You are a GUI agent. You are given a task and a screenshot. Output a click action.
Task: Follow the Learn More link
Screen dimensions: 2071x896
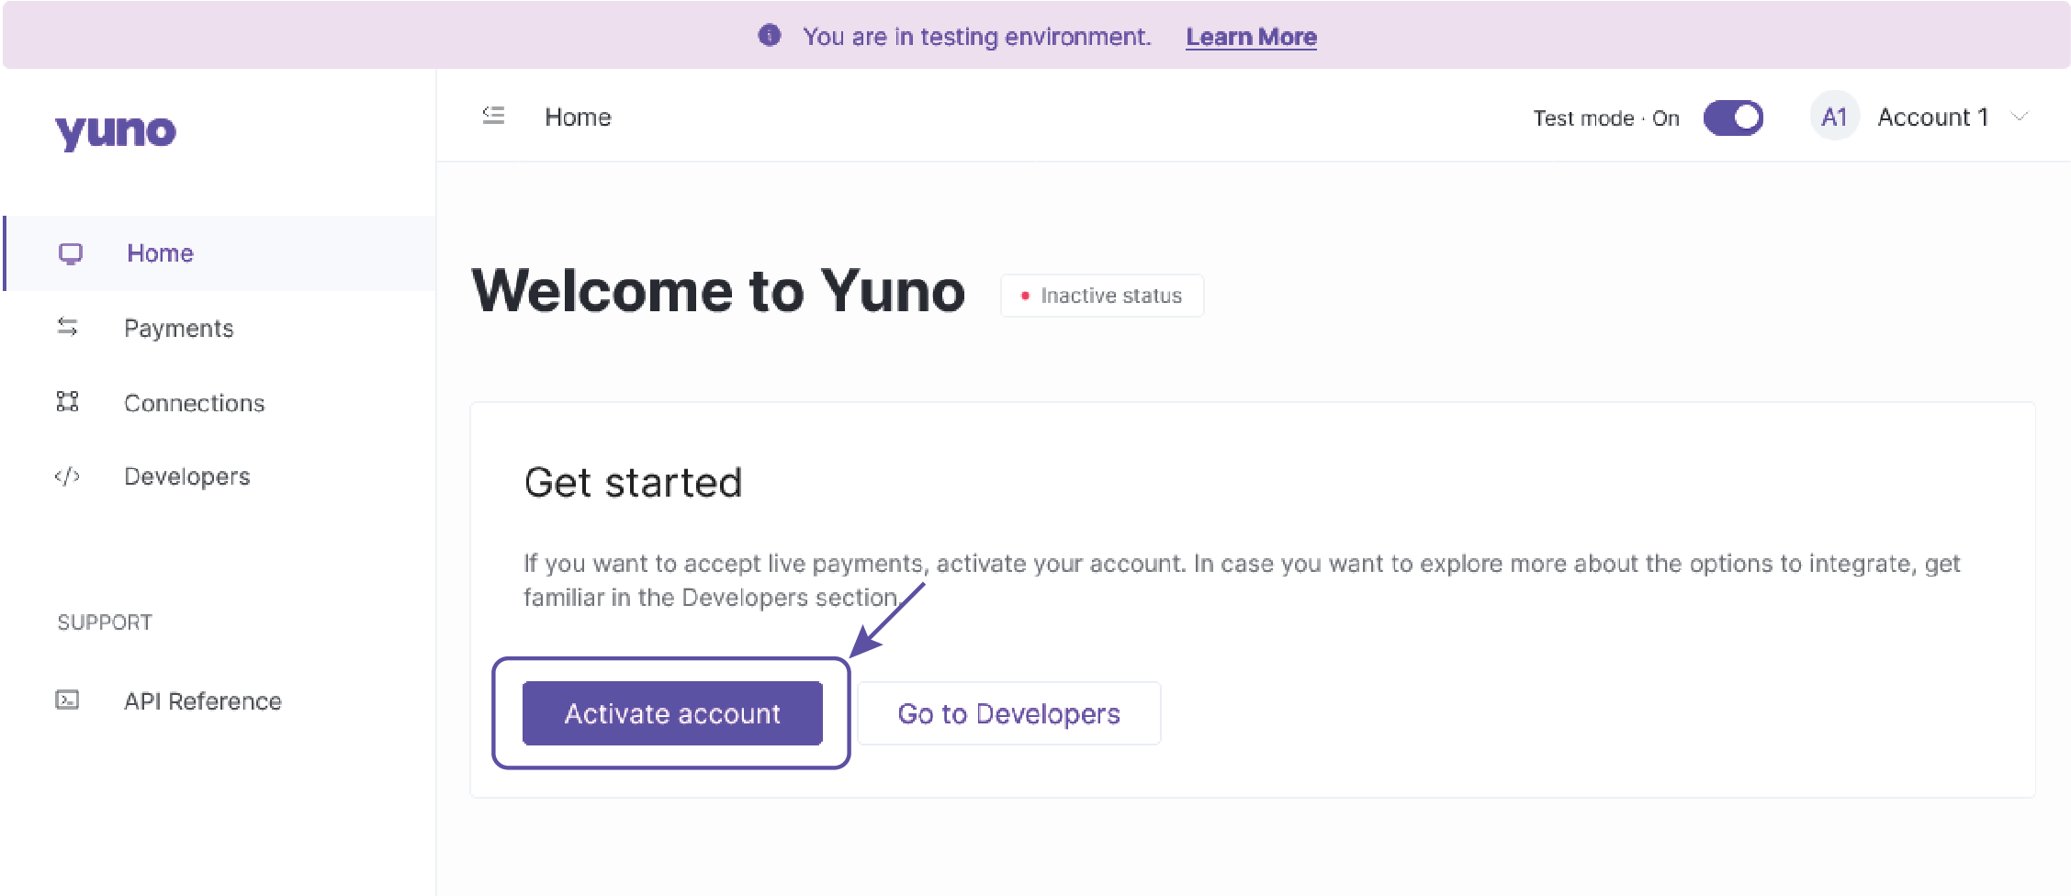1251,37
